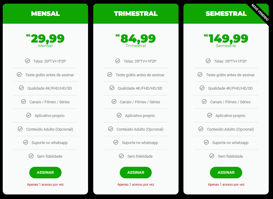Click check icon beside Semestral Telas: 2IPTV+1P2P
The width and height of the screenshot is (273, 199).
point(208,61)
